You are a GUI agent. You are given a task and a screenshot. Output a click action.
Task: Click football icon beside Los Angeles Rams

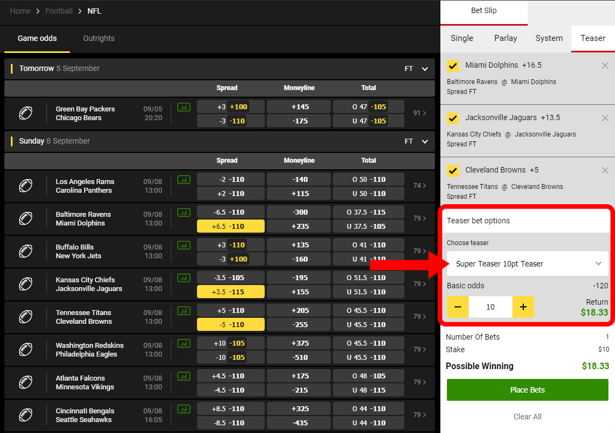click(x=26, y=186)
